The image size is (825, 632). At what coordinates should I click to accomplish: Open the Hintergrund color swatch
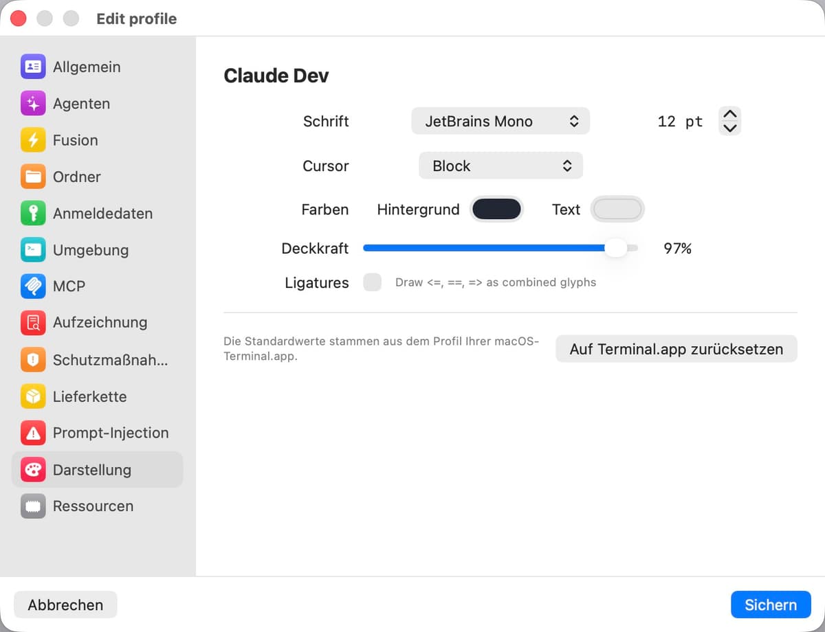click(496, 210)
